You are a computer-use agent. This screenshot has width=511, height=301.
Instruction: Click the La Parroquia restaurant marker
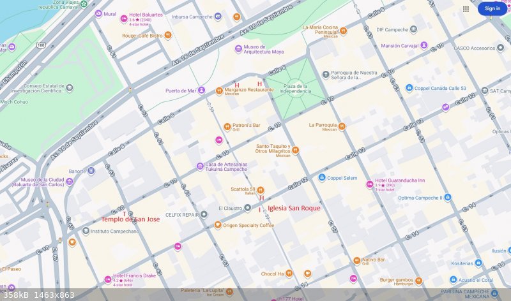tap(342, 126)
